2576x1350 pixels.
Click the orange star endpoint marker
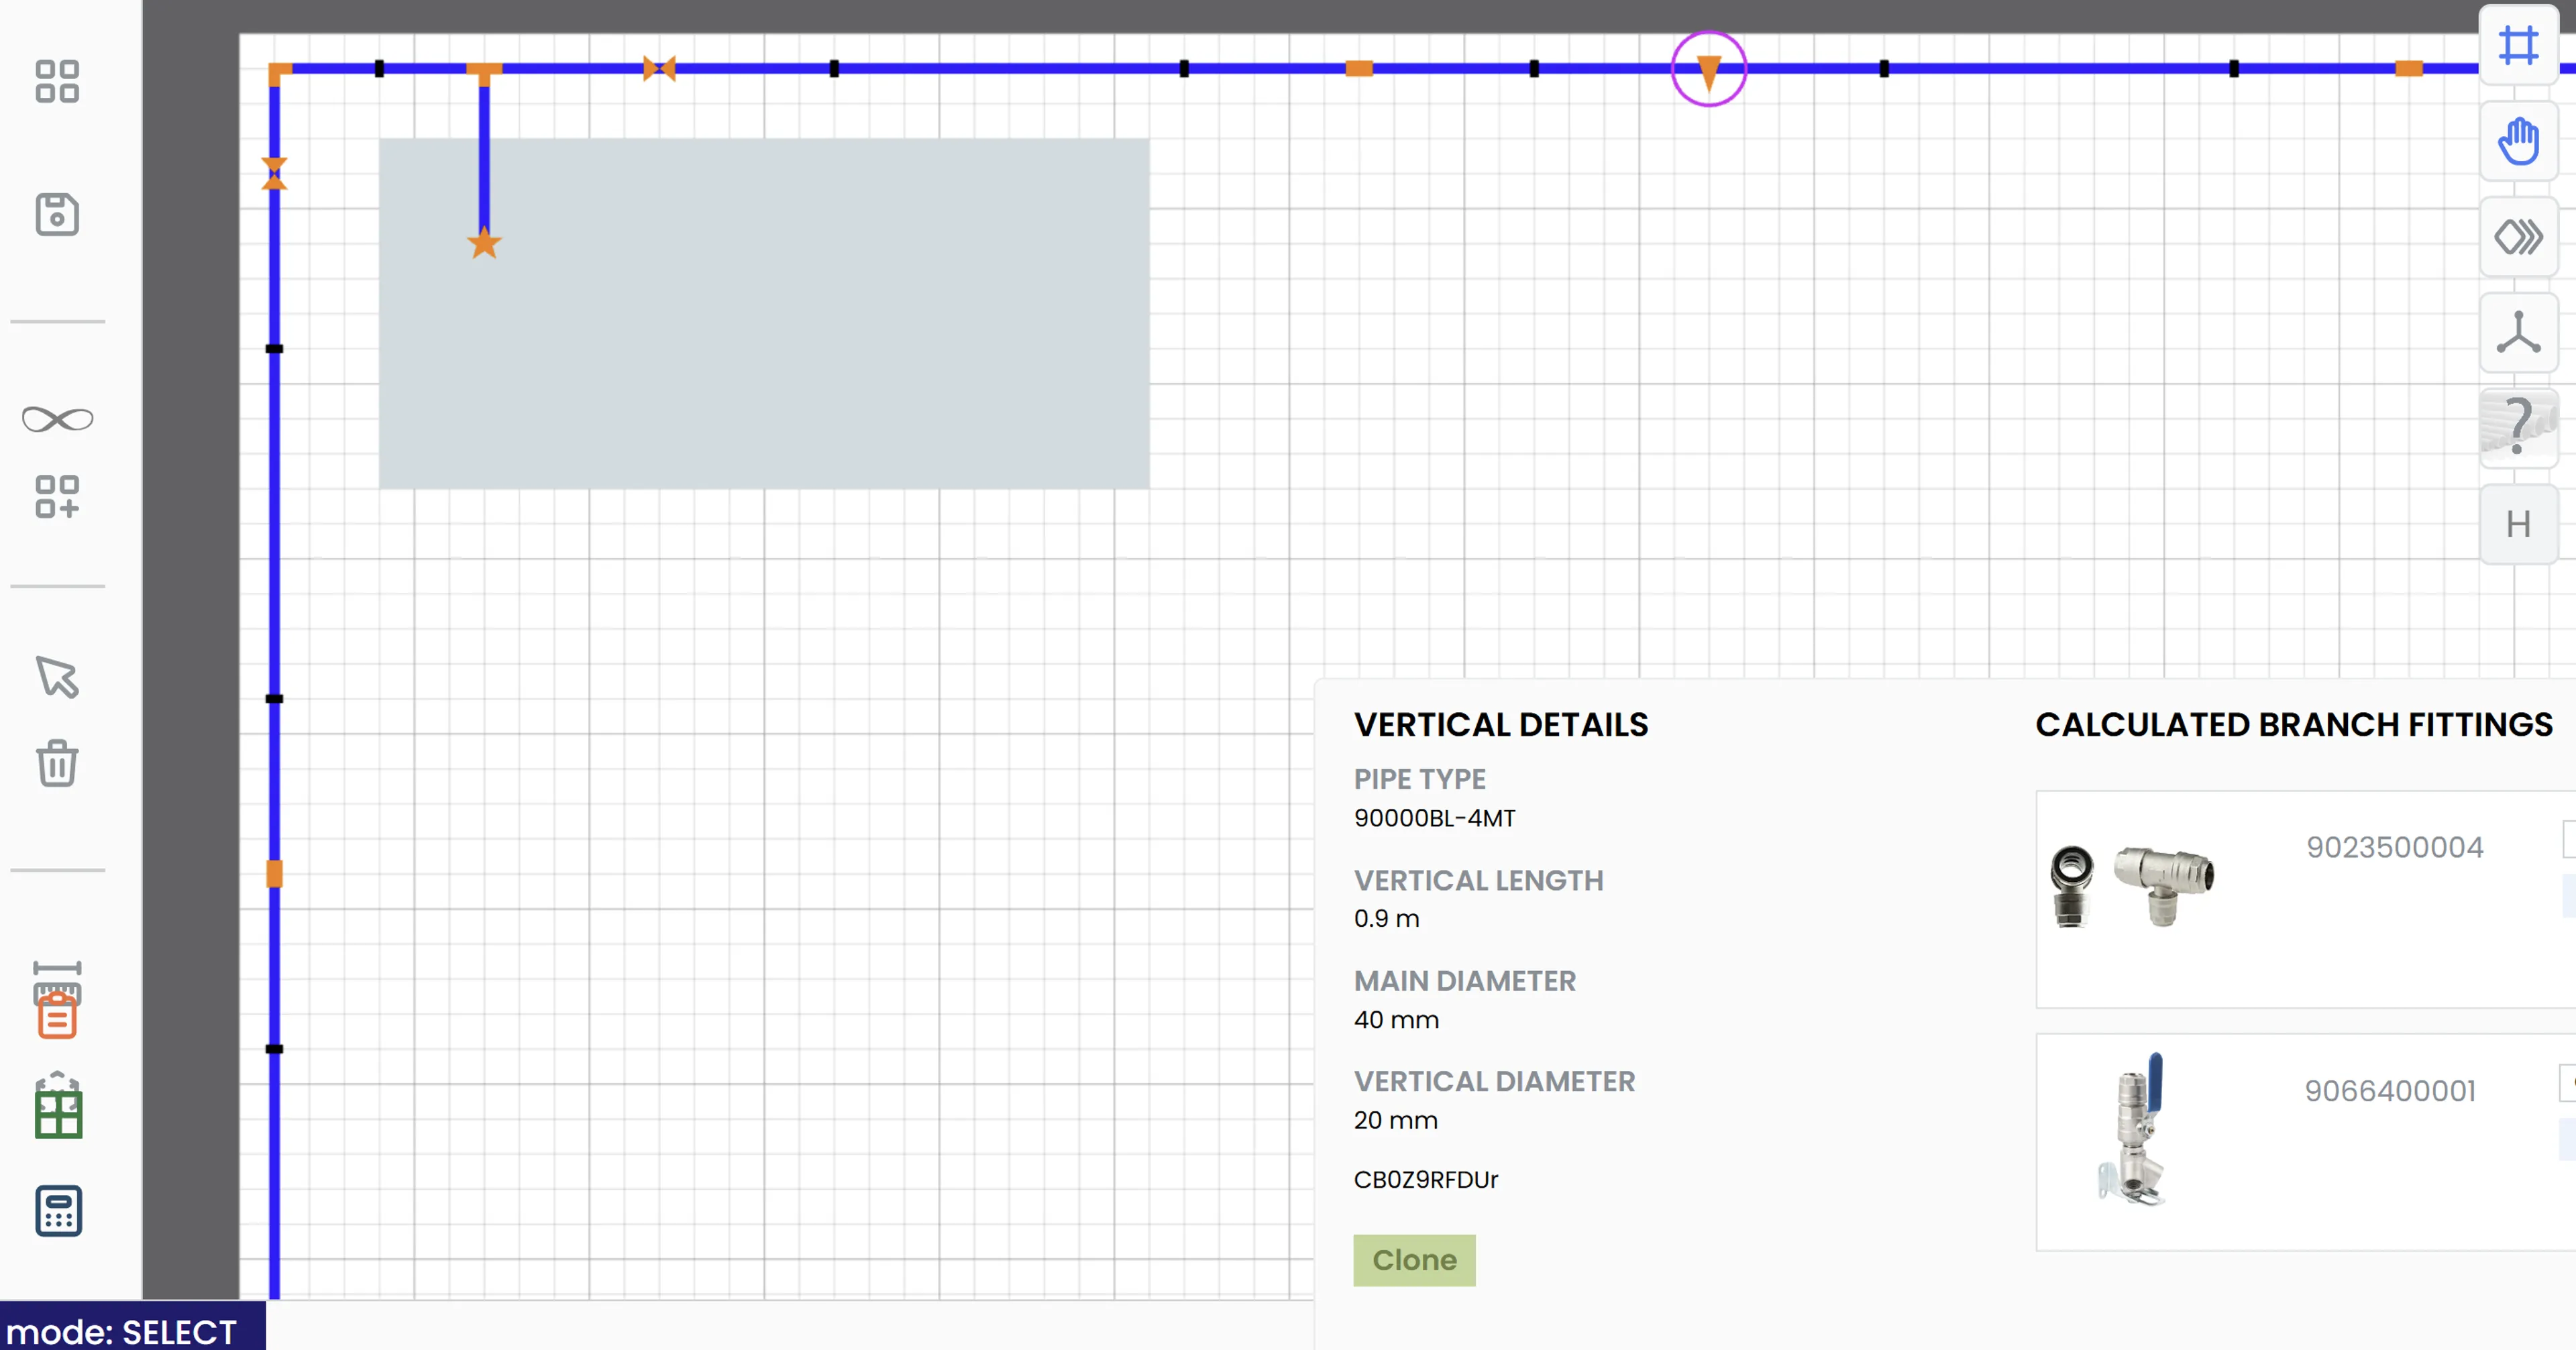[484, 243]
